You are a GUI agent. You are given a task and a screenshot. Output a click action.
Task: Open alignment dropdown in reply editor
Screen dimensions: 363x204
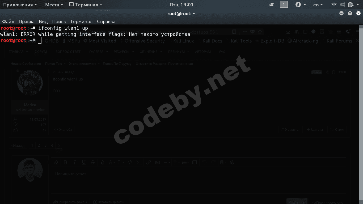pyautogui.click(x=176, y=162)
